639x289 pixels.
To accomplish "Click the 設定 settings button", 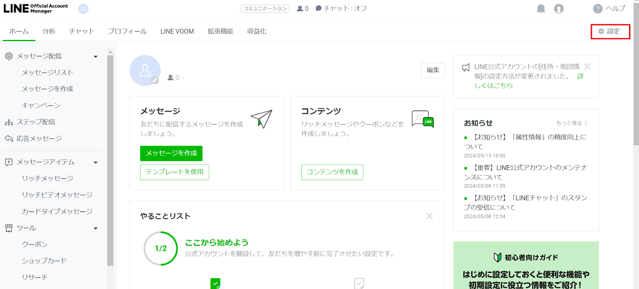I will (x=610, y=31).
